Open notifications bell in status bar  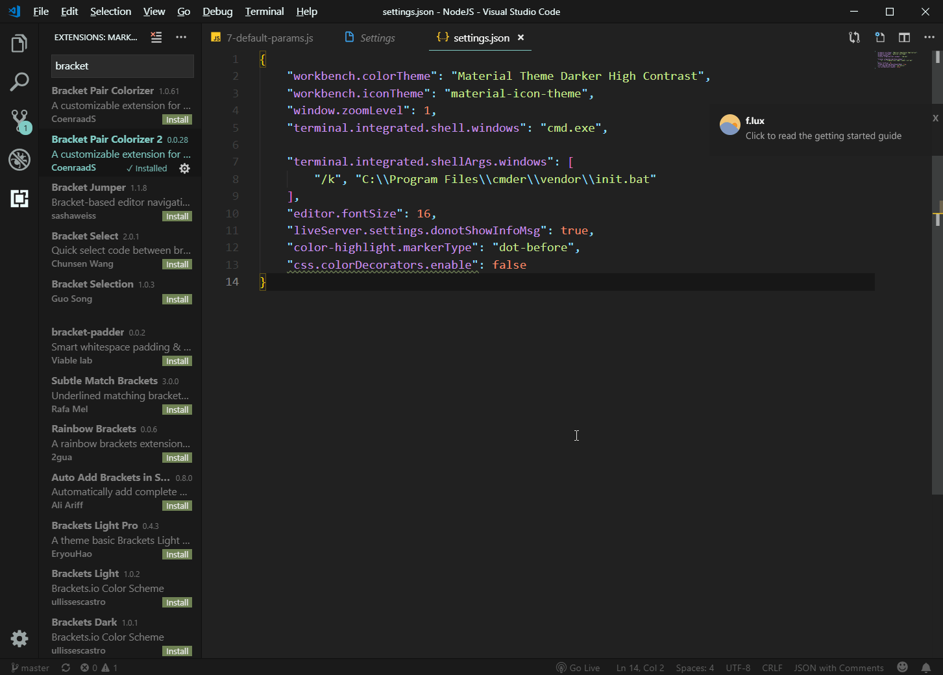pos(926,667)
